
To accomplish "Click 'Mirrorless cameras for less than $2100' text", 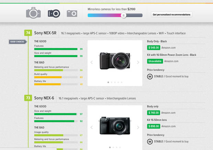I will click(112, 9).
